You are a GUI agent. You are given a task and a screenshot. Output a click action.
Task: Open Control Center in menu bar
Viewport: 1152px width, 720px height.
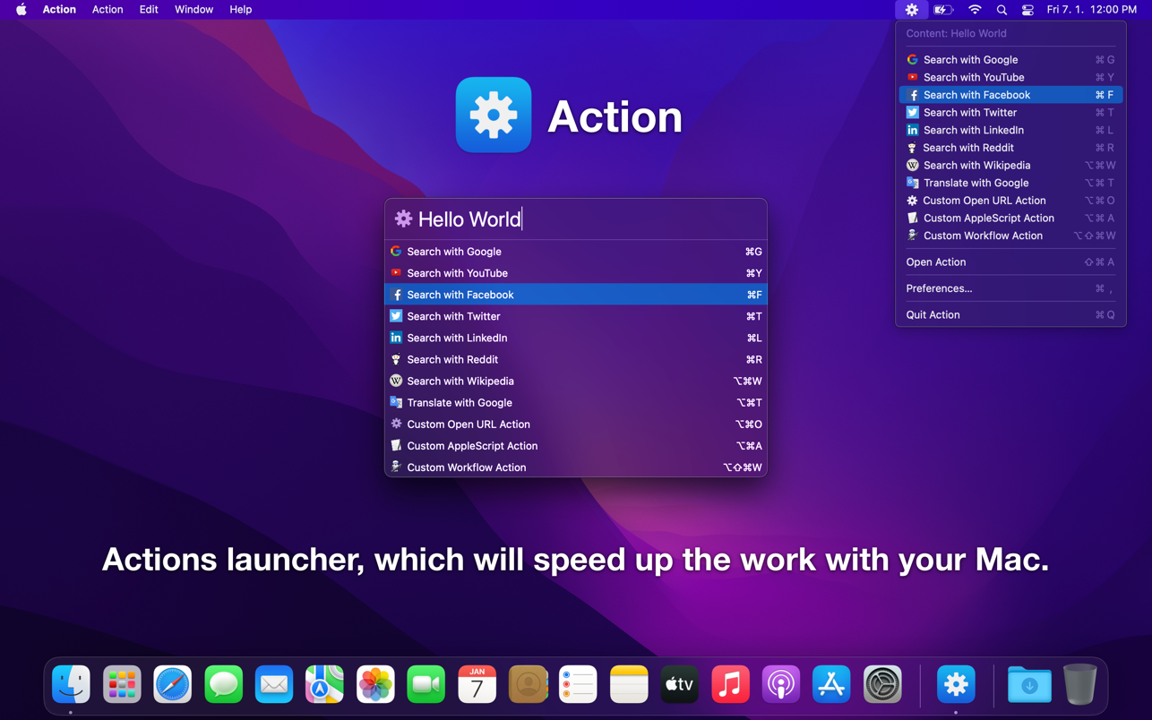(1027, 10)
